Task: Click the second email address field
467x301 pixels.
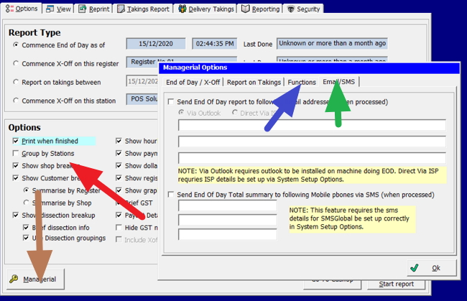Action: pos(312,142)
